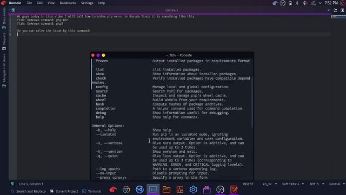Screen dimensions: 346x195
Task: Open the file manager folder dock icon
Action: 167,190
